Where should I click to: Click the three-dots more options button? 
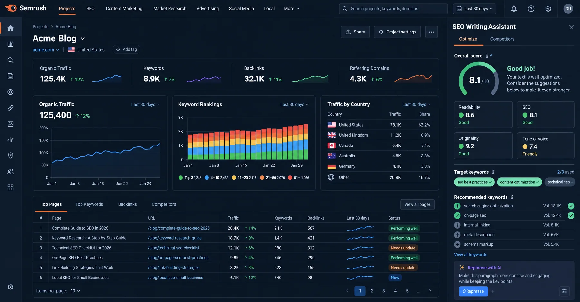coord(431,32)
